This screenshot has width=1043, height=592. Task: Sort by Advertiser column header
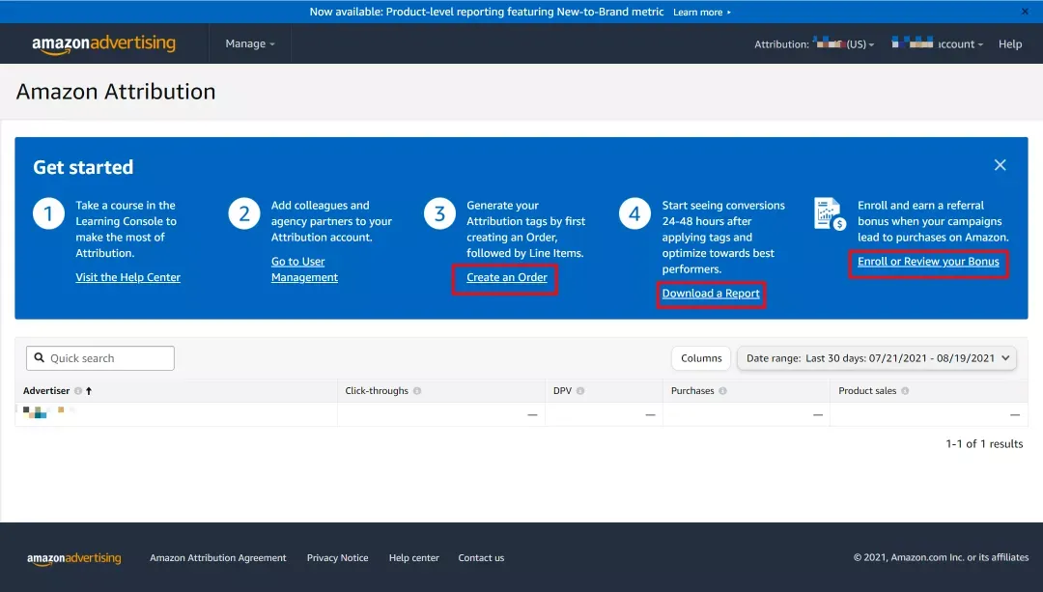(x=46, y=390)
